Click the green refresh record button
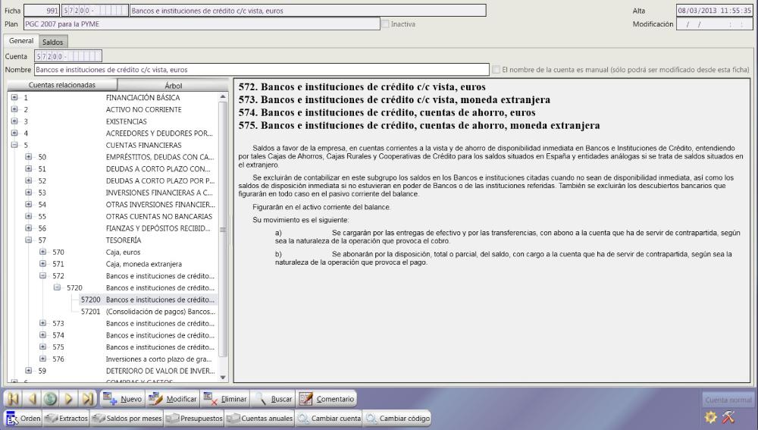This screenshot has width=758, height=430. (x=51, y=399)
